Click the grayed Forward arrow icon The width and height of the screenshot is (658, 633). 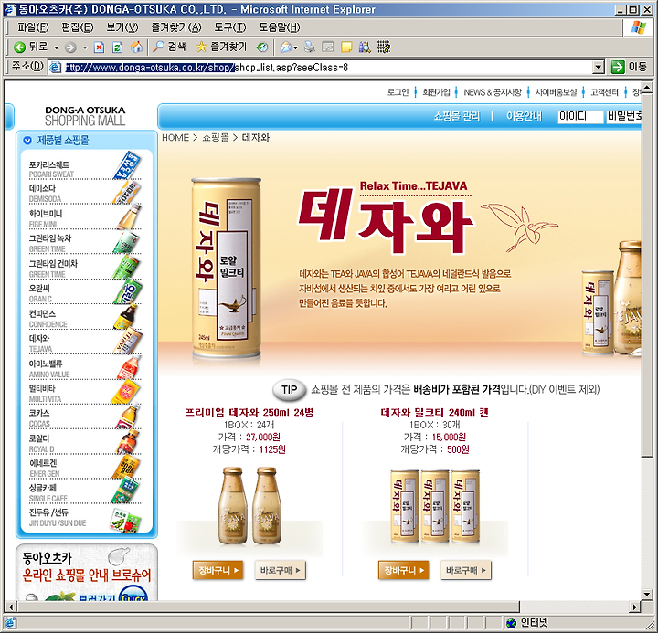coord(70,47)
